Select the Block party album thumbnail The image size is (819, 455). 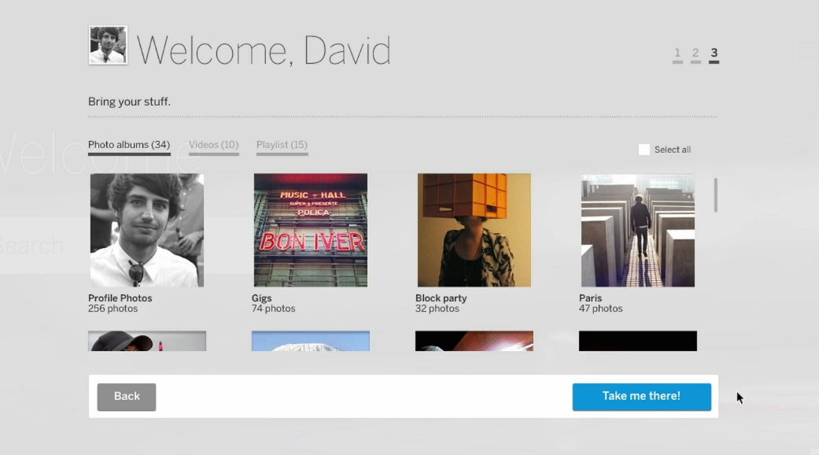pos(474,230)
